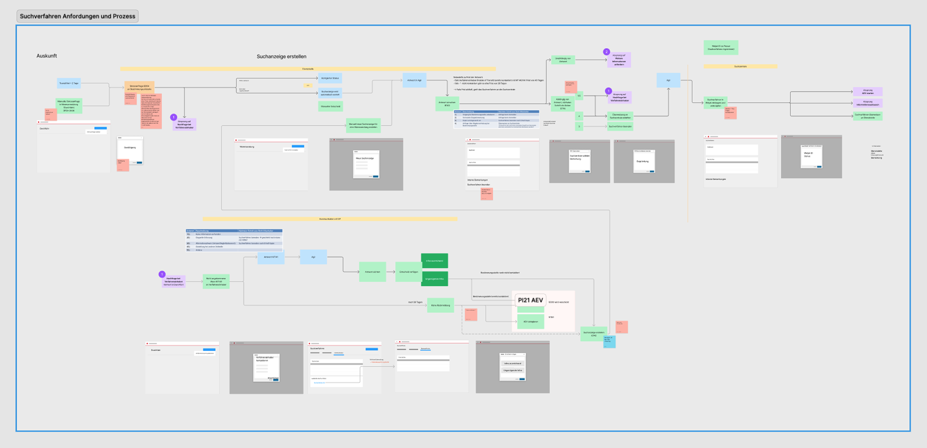Select the dark green "Ungenügende Infos" flow node
The height and width of the screenshot is (448, 927).
coord(434,279)
